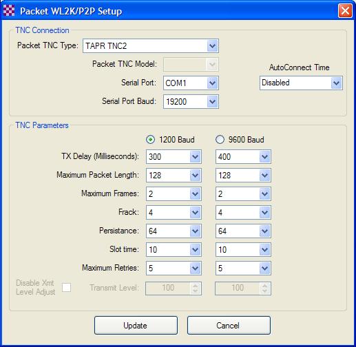
Task: Open the 1200 Baud Maximum Retries dropdown
Action: [x=174, y=268]
